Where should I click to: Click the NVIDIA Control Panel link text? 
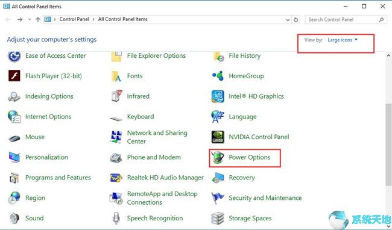click(x=259, y=137)
